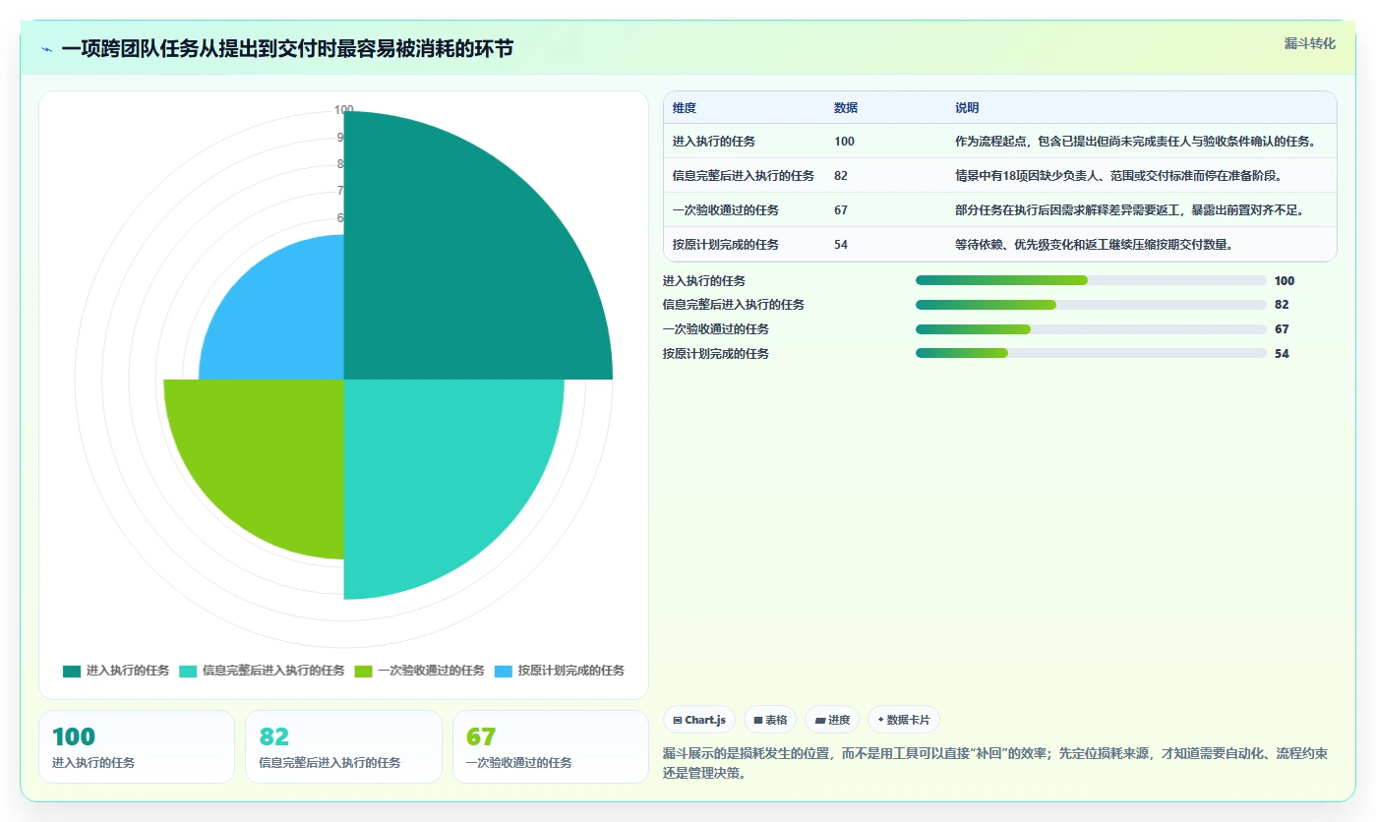The image size is (1376, 822).
Task: Click the lightning icon beside the title
Action: 47,49
